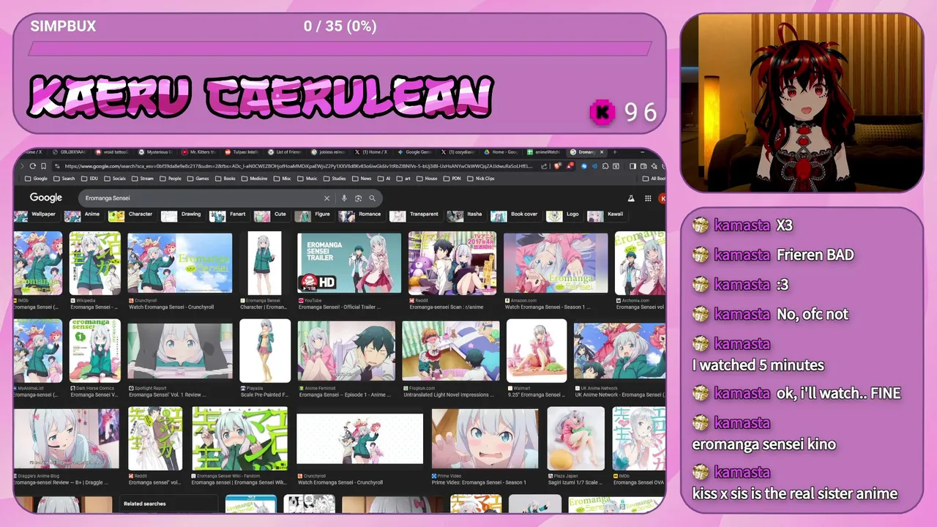Expand the Music bookmark folder
Screen dimensions: 937x527
307,179
